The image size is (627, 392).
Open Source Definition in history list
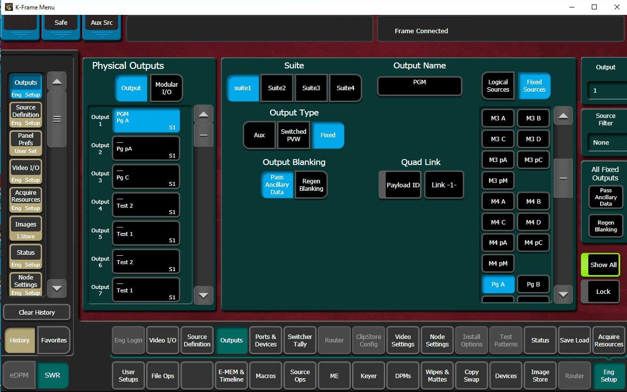26,114
